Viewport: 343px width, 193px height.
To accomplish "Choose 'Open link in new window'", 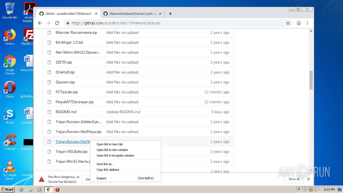I will (126, 150).
